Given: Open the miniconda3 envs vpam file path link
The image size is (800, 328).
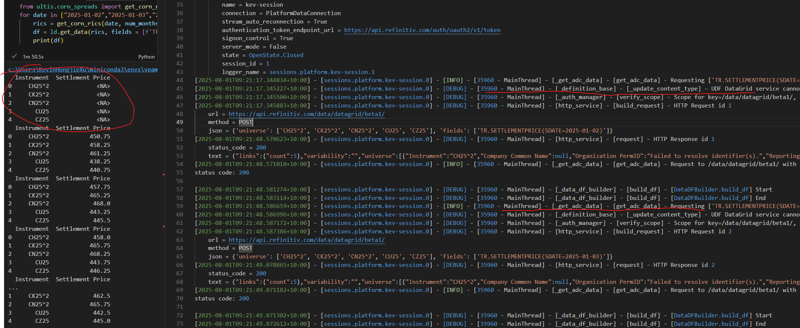Looking at the screenshot, I should coord(83,69).
